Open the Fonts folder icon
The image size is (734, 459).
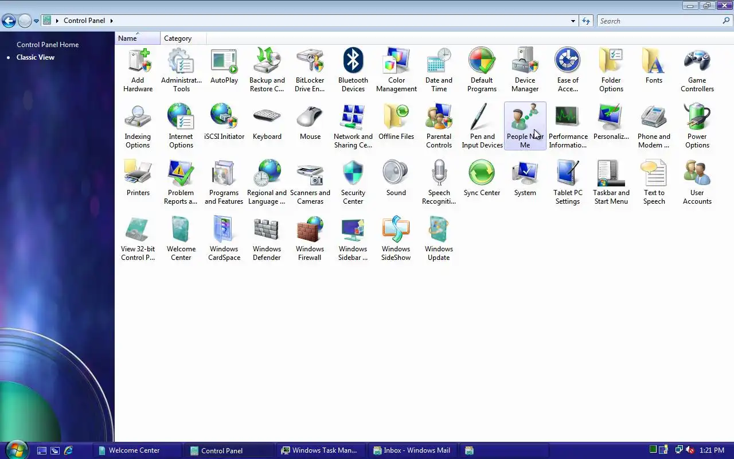(654, 67)
